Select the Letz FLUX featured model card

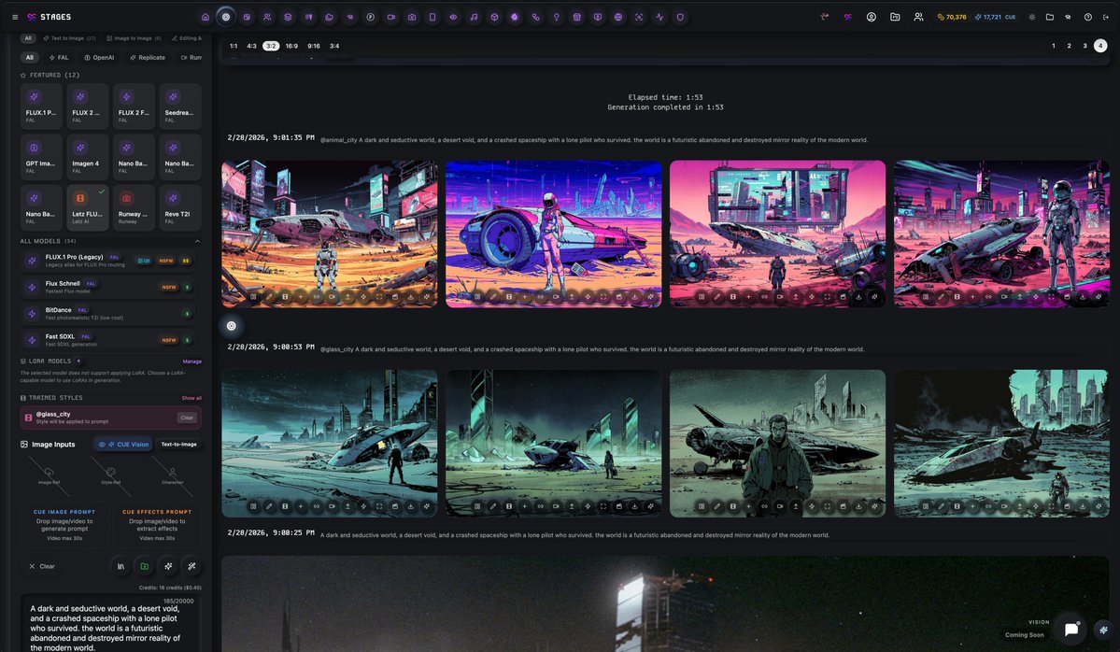pos(87,206)
